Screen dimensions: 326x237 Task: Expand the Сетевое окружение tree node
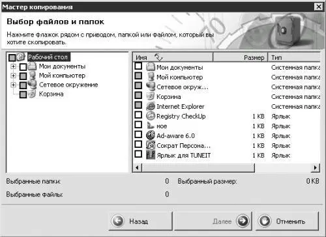pyautogui.click(x=13, y=85)
